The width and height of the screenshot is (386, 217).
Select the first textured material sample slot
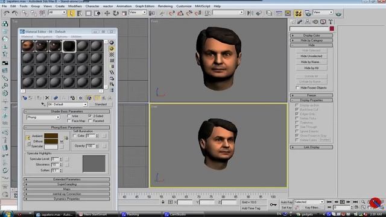(x=28, y=46)
